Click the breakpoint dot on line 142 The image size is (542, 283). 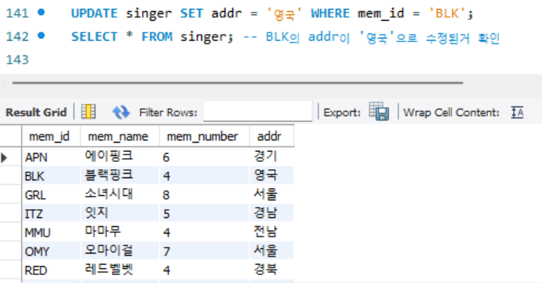pos(41,35)
